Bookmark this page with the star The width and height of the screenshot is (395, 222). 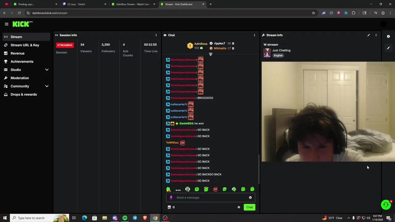point(313,13)
